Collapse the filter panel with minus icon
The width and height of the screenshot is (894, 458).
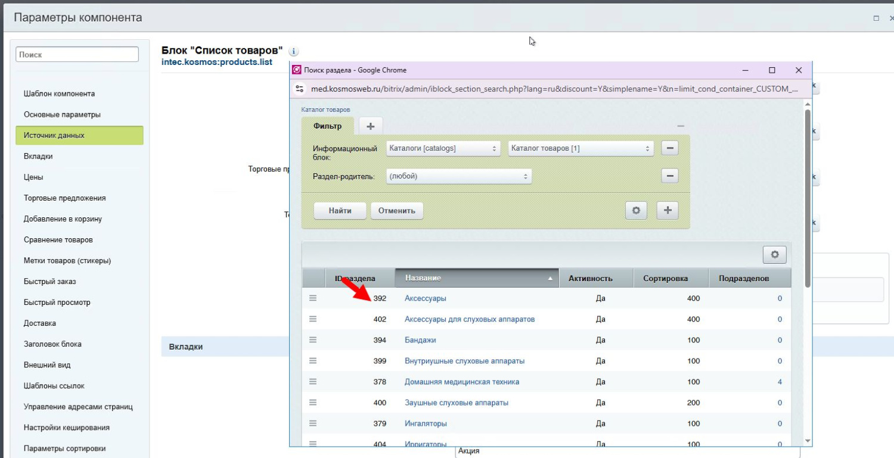pos(681,126)
